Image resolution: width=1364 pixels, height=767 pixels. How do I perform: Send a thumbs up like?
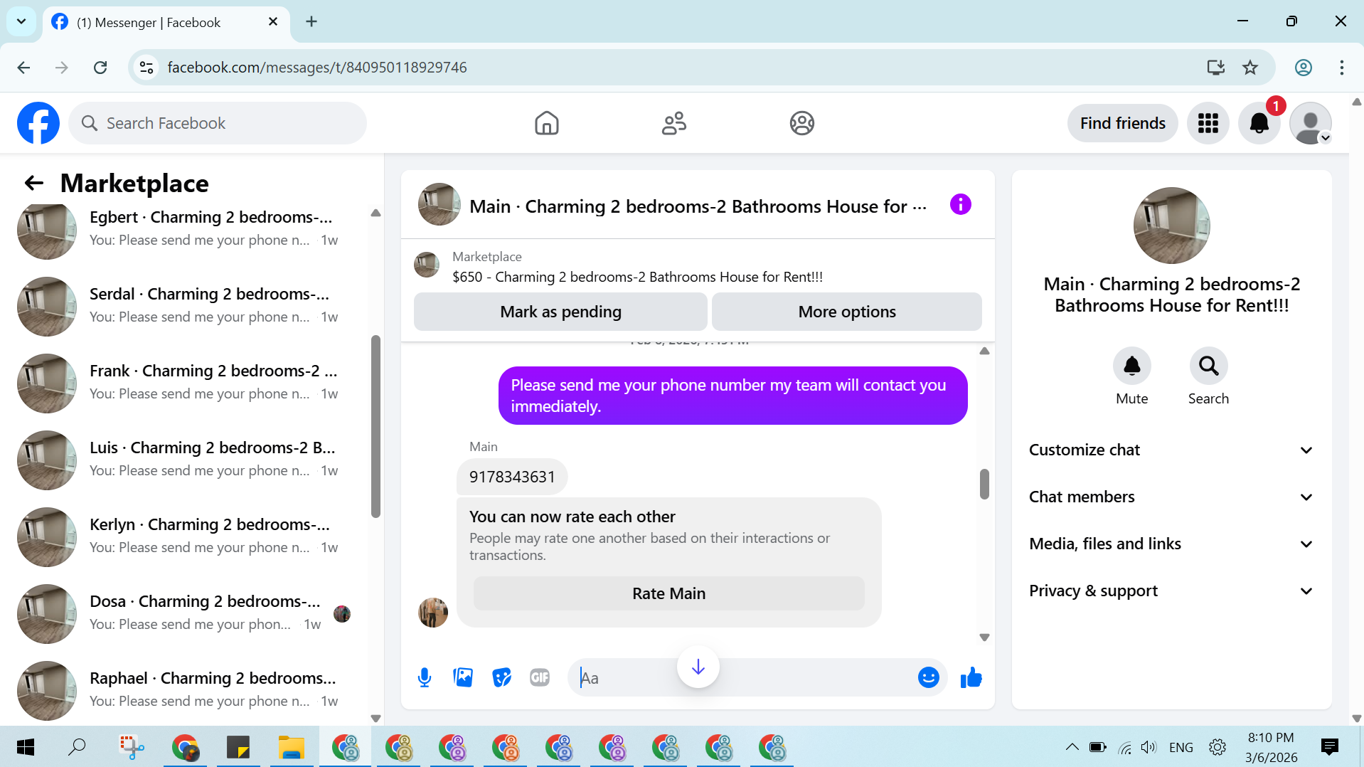971,677
